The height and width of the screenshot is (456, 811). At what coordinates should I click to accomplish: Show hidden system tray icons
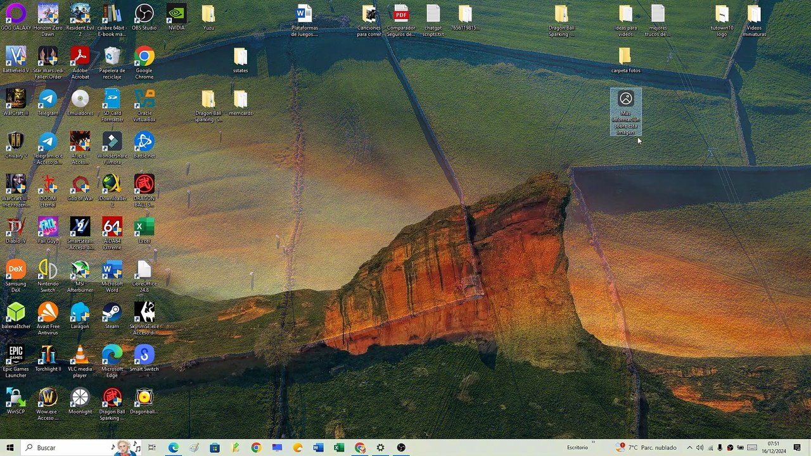pyautogui.click(x=690, y=448)
